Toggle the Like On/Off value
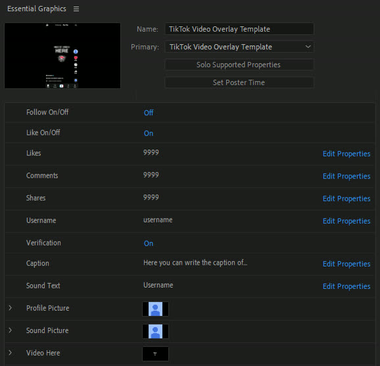The width and height of the screenshot is (380, 366). [149, 133]
